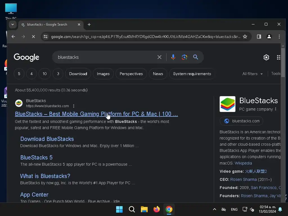This screenshot has width=288, height=216.
Task: Clear the search query with X
Action: (x=159, y=57)
